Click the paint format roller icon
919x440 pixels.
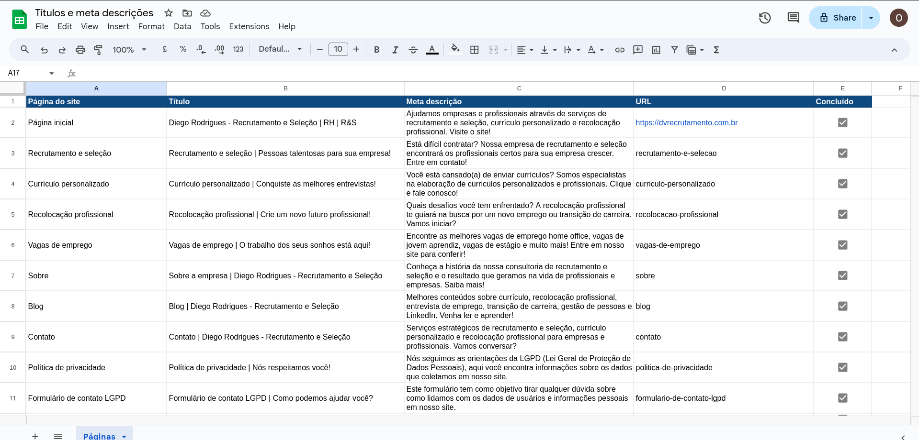pyautogui.click(x=98, y=50)
